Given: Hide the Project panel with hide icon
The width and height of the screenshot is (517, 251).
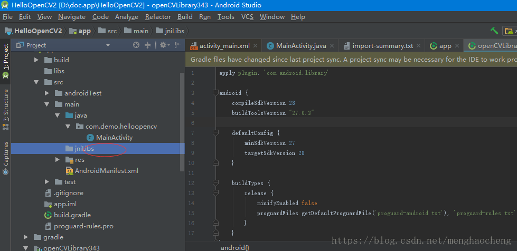Looking at the screenshot, I should tap(178, 45).
